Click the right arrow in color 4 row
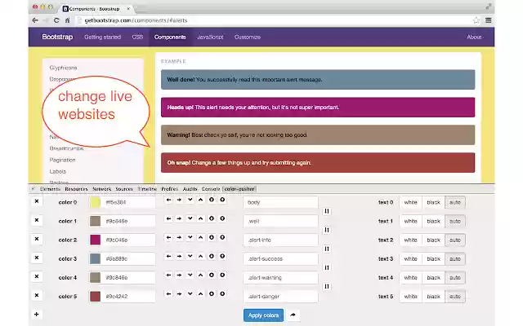The image size is (523, 326). click(180, 275)
